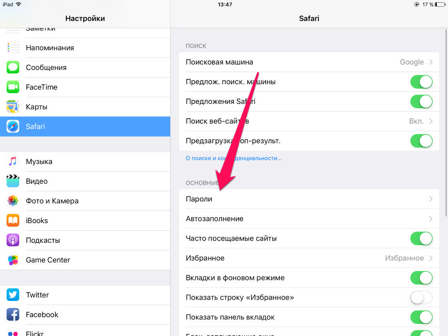Viewport: 448px width, 336px height.
Task: Enable Показать строку «Избранное» toggle
Action: click(421, 297)
